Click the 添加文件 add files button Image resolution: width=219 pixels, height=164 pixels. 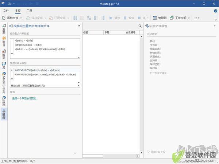[10, 18]
